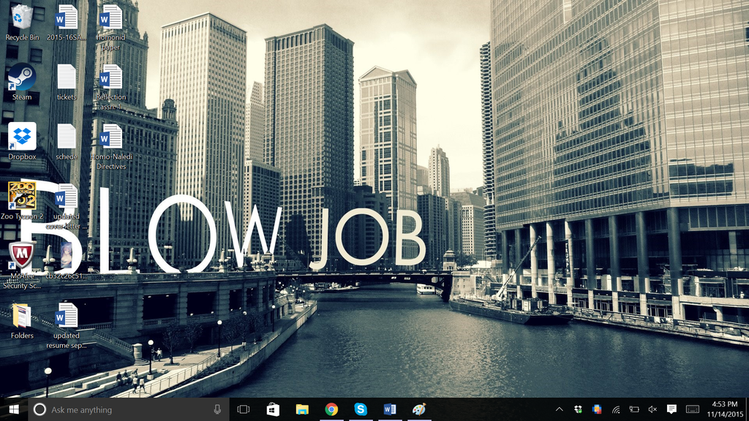Screen dimensions: 749x421
Task: Open the calendar from the clock
Action: tap(724, 409)
